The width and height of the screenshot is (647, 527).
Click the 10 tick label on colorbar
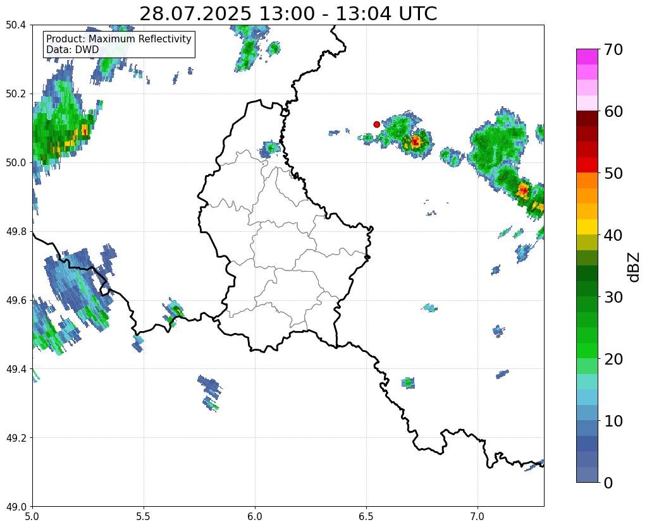[x=613, y=421]
